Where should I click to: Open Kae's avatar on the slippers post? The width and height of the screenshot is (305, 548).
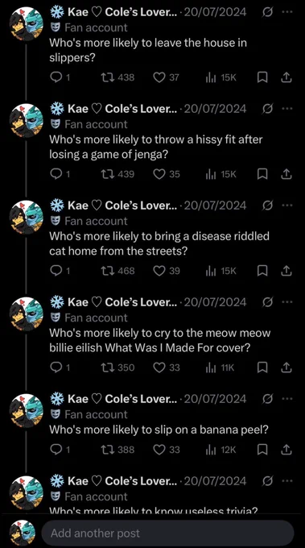pyautogui.click(x=27, y=24)
